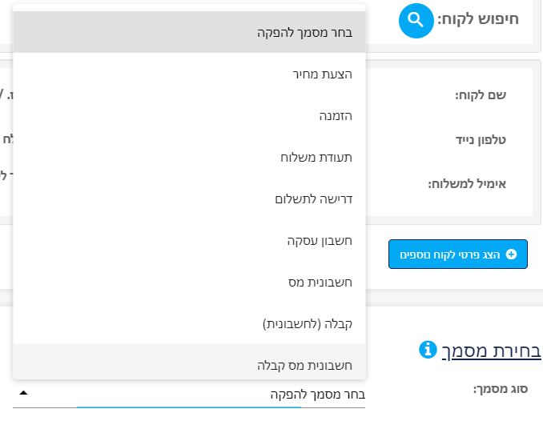Click the אימייל למשלוח field label
This screenshot has height=425, width=543.
pos(467,183)
